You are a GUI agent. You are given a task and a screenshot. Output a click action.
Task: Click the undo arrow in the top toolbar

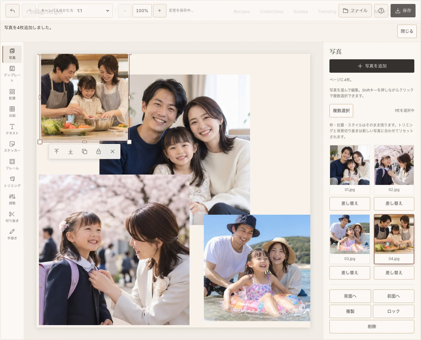12,11
